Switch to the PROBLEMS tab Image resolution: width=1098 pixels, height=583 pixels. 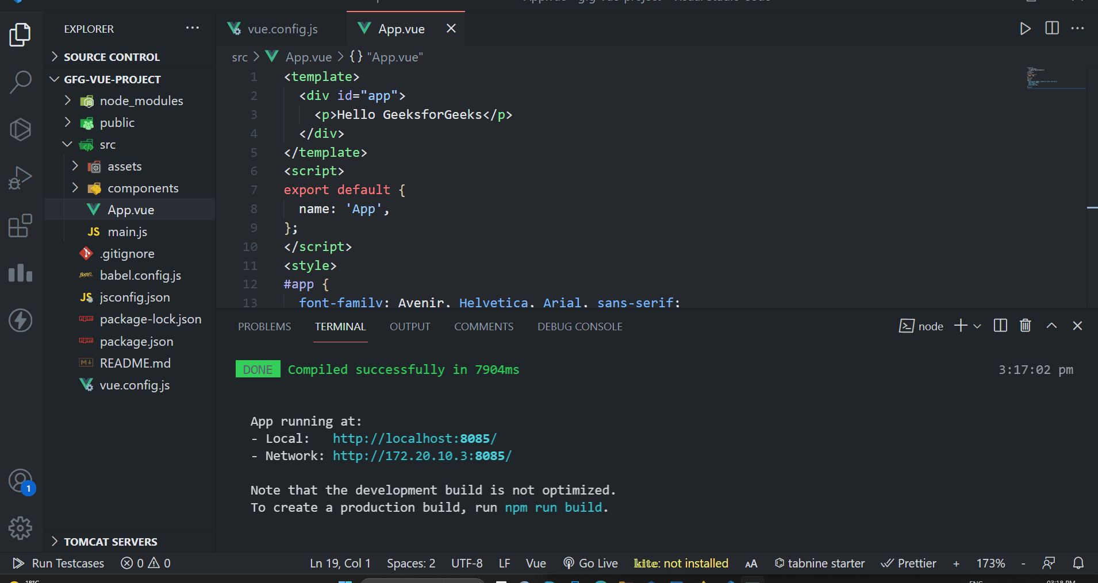coord(264,326)
